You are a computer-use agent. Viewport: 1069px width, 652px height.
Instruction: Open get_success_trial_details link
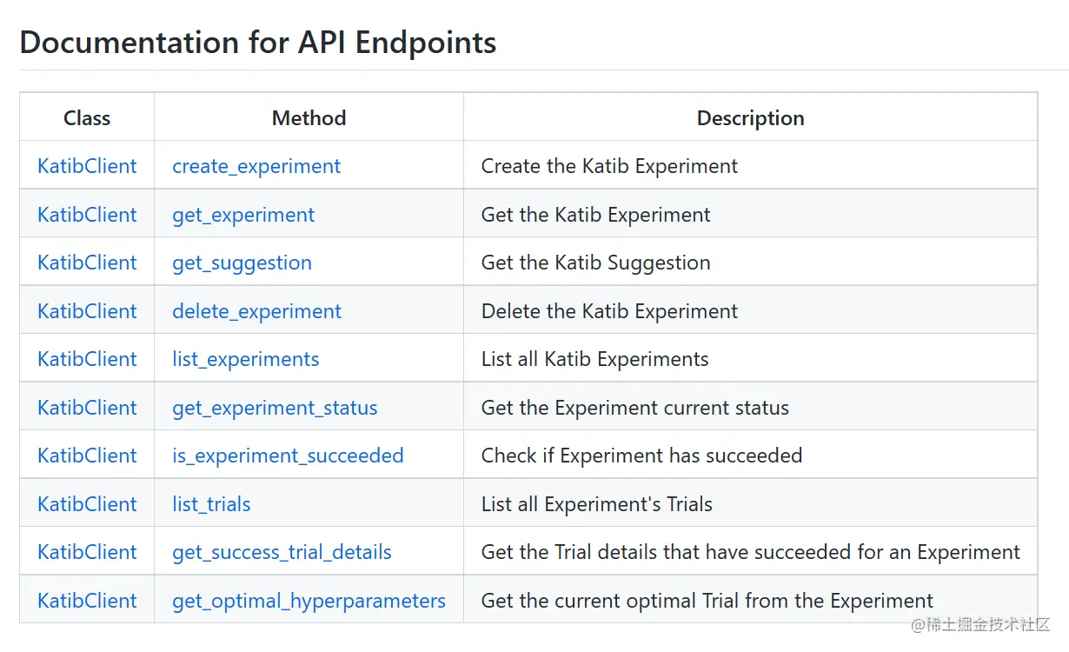[x=282, y=552]
